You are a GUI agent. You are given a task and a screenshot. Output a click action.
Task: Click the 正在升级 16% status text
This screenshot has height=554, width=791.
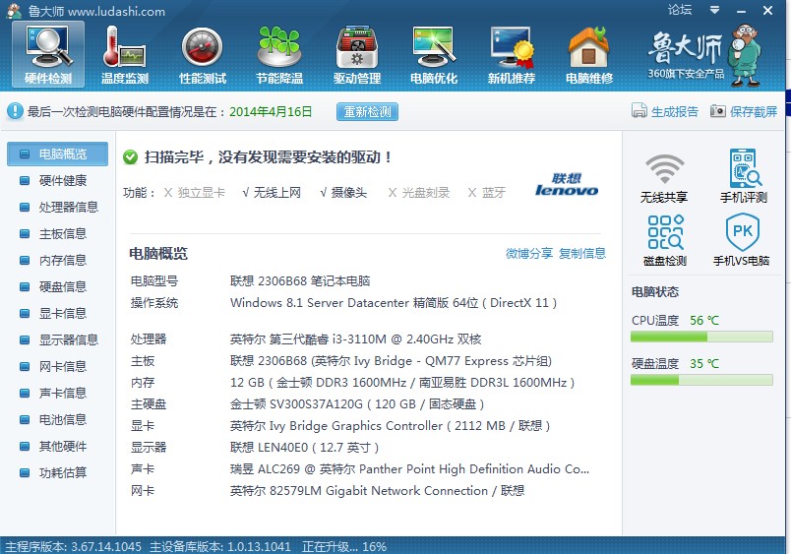click(x=344, y=546)
